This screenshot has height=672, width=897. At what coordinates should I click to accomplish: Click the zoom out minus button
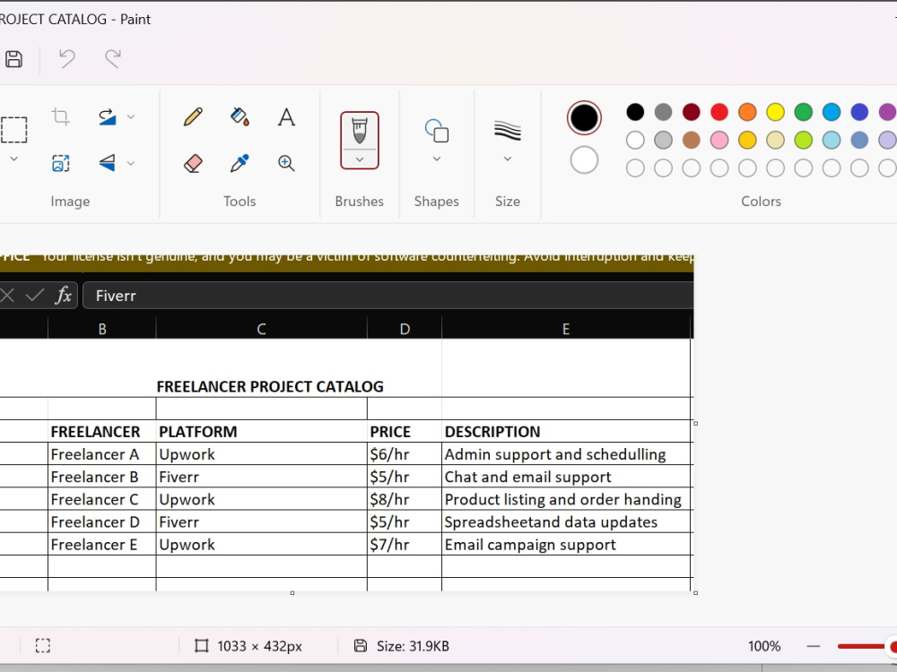point(813,646)
